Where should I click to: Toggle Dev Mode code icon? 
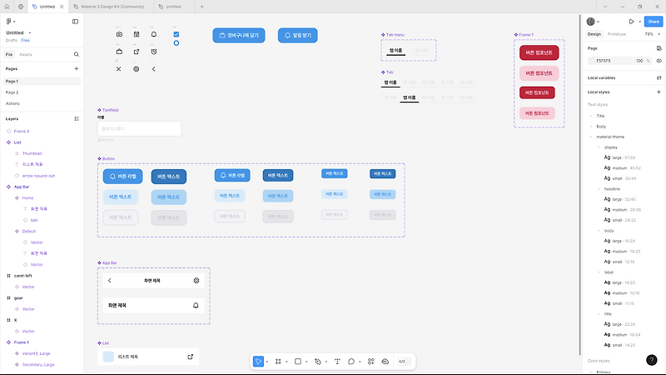coord(402,362)
